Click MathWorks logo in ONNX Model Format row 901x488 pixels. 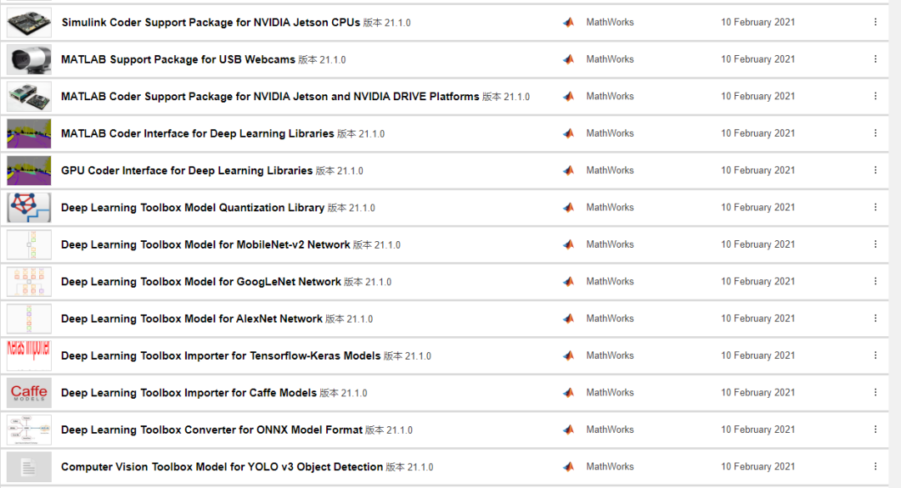568,430
